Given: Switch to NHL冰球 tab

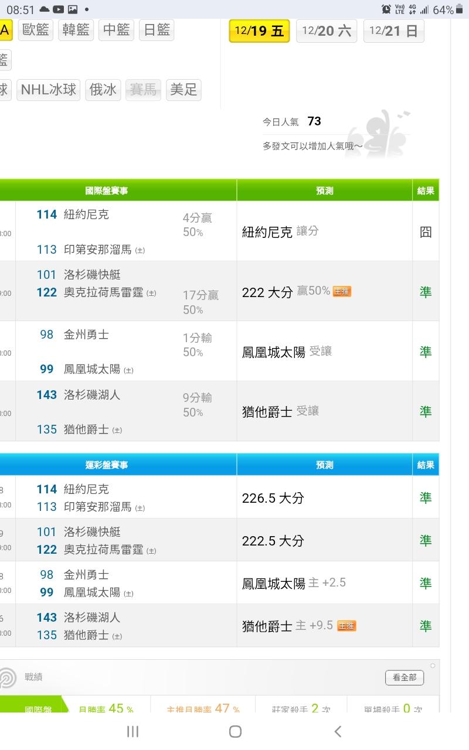Looking at the screenshot, I should (49, 90).
